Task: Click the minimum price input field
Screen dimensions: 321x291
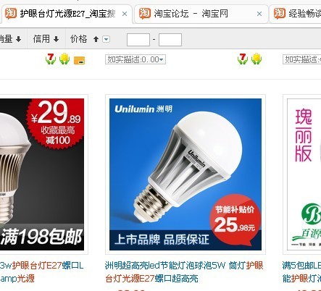Action: [x=138, y=40]
